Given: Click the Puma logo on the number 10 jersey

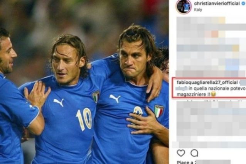Looking at the screenshot, I should point(59,102).
